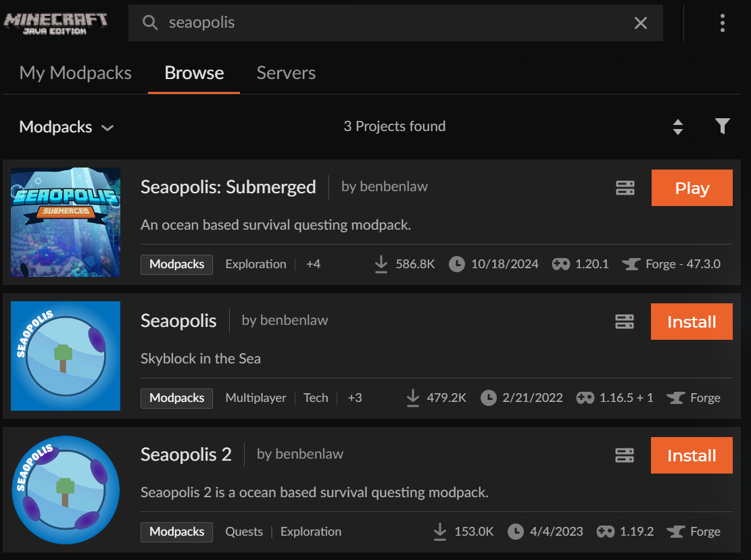Viewport: 751px width, 560px height.
Task: Switch to the My Modpacks tab
Action: click(75, 72)
